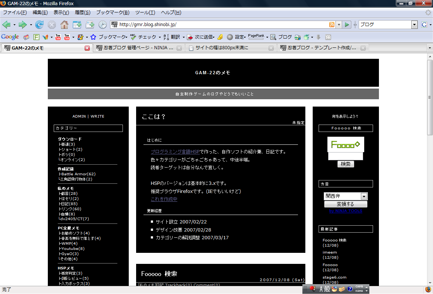The height and width of the screenshot is (294, 433).
Task: Click the Fooooo logo image
Action: click(345, 144)
